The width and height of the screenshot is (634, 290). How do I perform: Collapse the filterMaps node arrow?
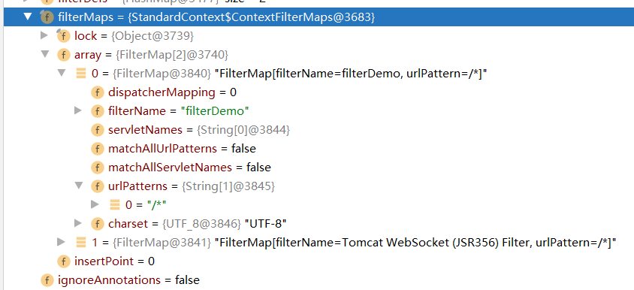pyautogui.click(x=28, y=17)
